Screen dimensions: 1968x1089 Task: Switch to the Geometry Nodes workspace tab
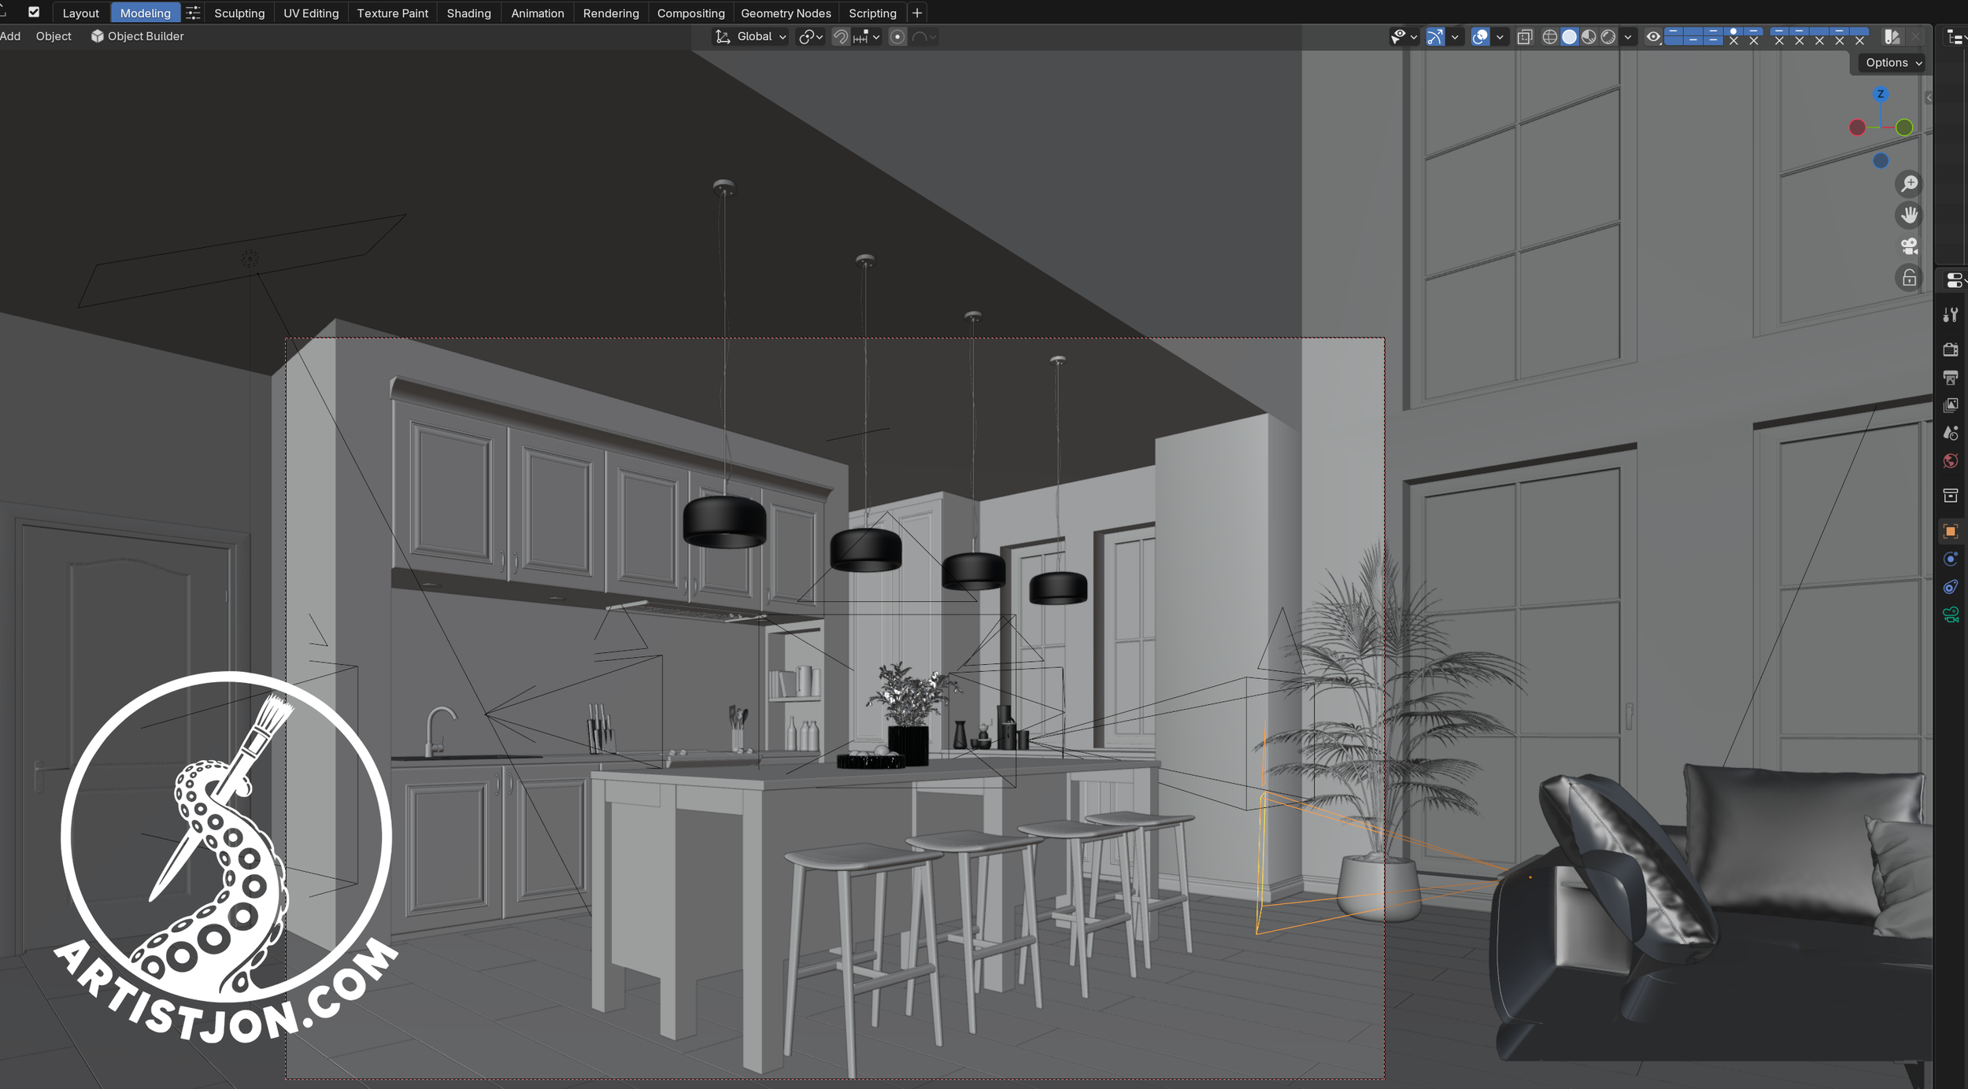click(x=786, y=13)
